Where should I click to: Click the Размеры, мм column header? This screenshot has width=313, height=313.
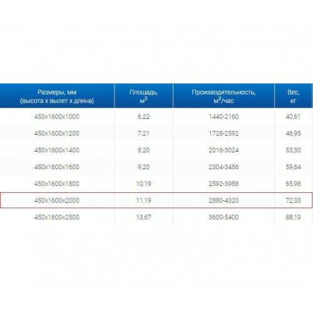57,96
